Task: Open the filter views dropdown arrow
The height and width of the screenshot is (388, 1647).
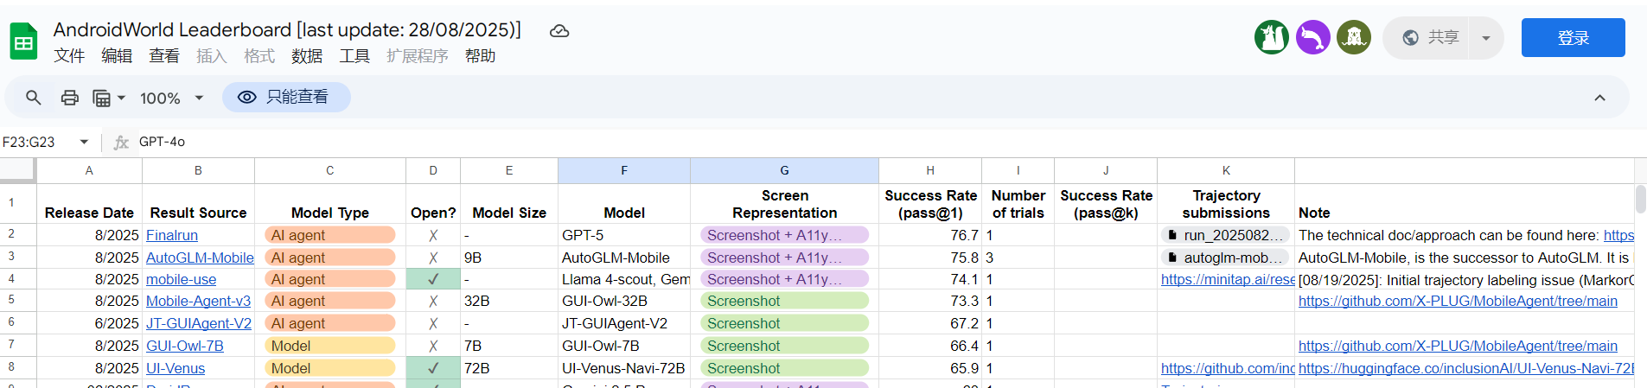Action: click(121, 98)
